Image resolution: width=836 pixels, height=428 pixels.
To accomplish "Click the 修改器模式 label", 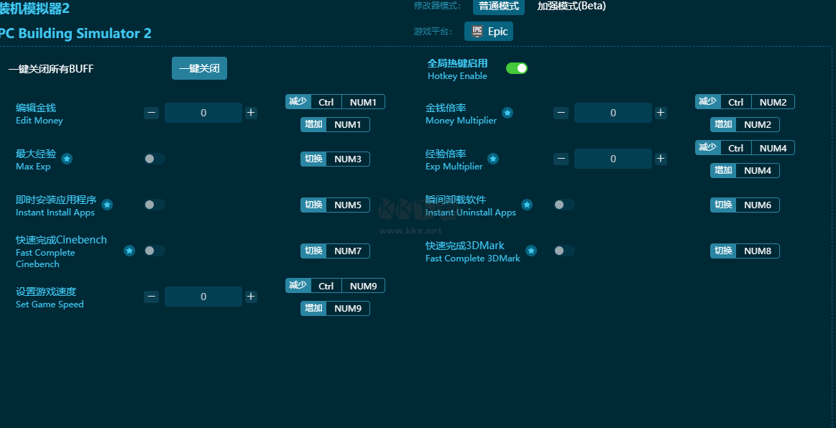I will click(438, 6).
